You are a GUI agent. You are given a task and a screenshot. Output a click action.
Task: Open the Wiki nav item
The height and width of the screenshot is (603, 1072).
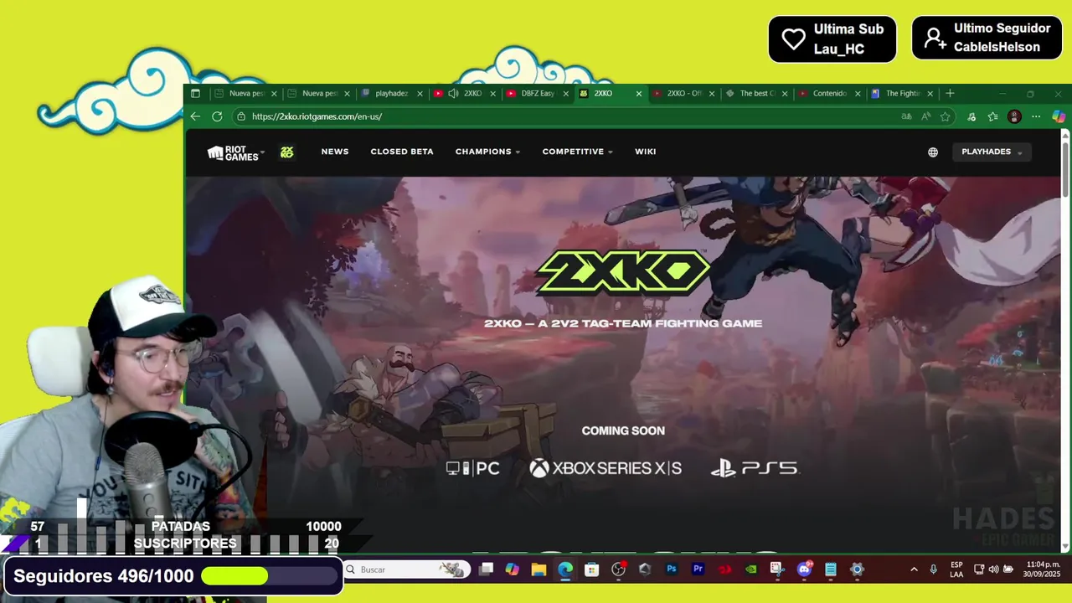click(646, 152)
